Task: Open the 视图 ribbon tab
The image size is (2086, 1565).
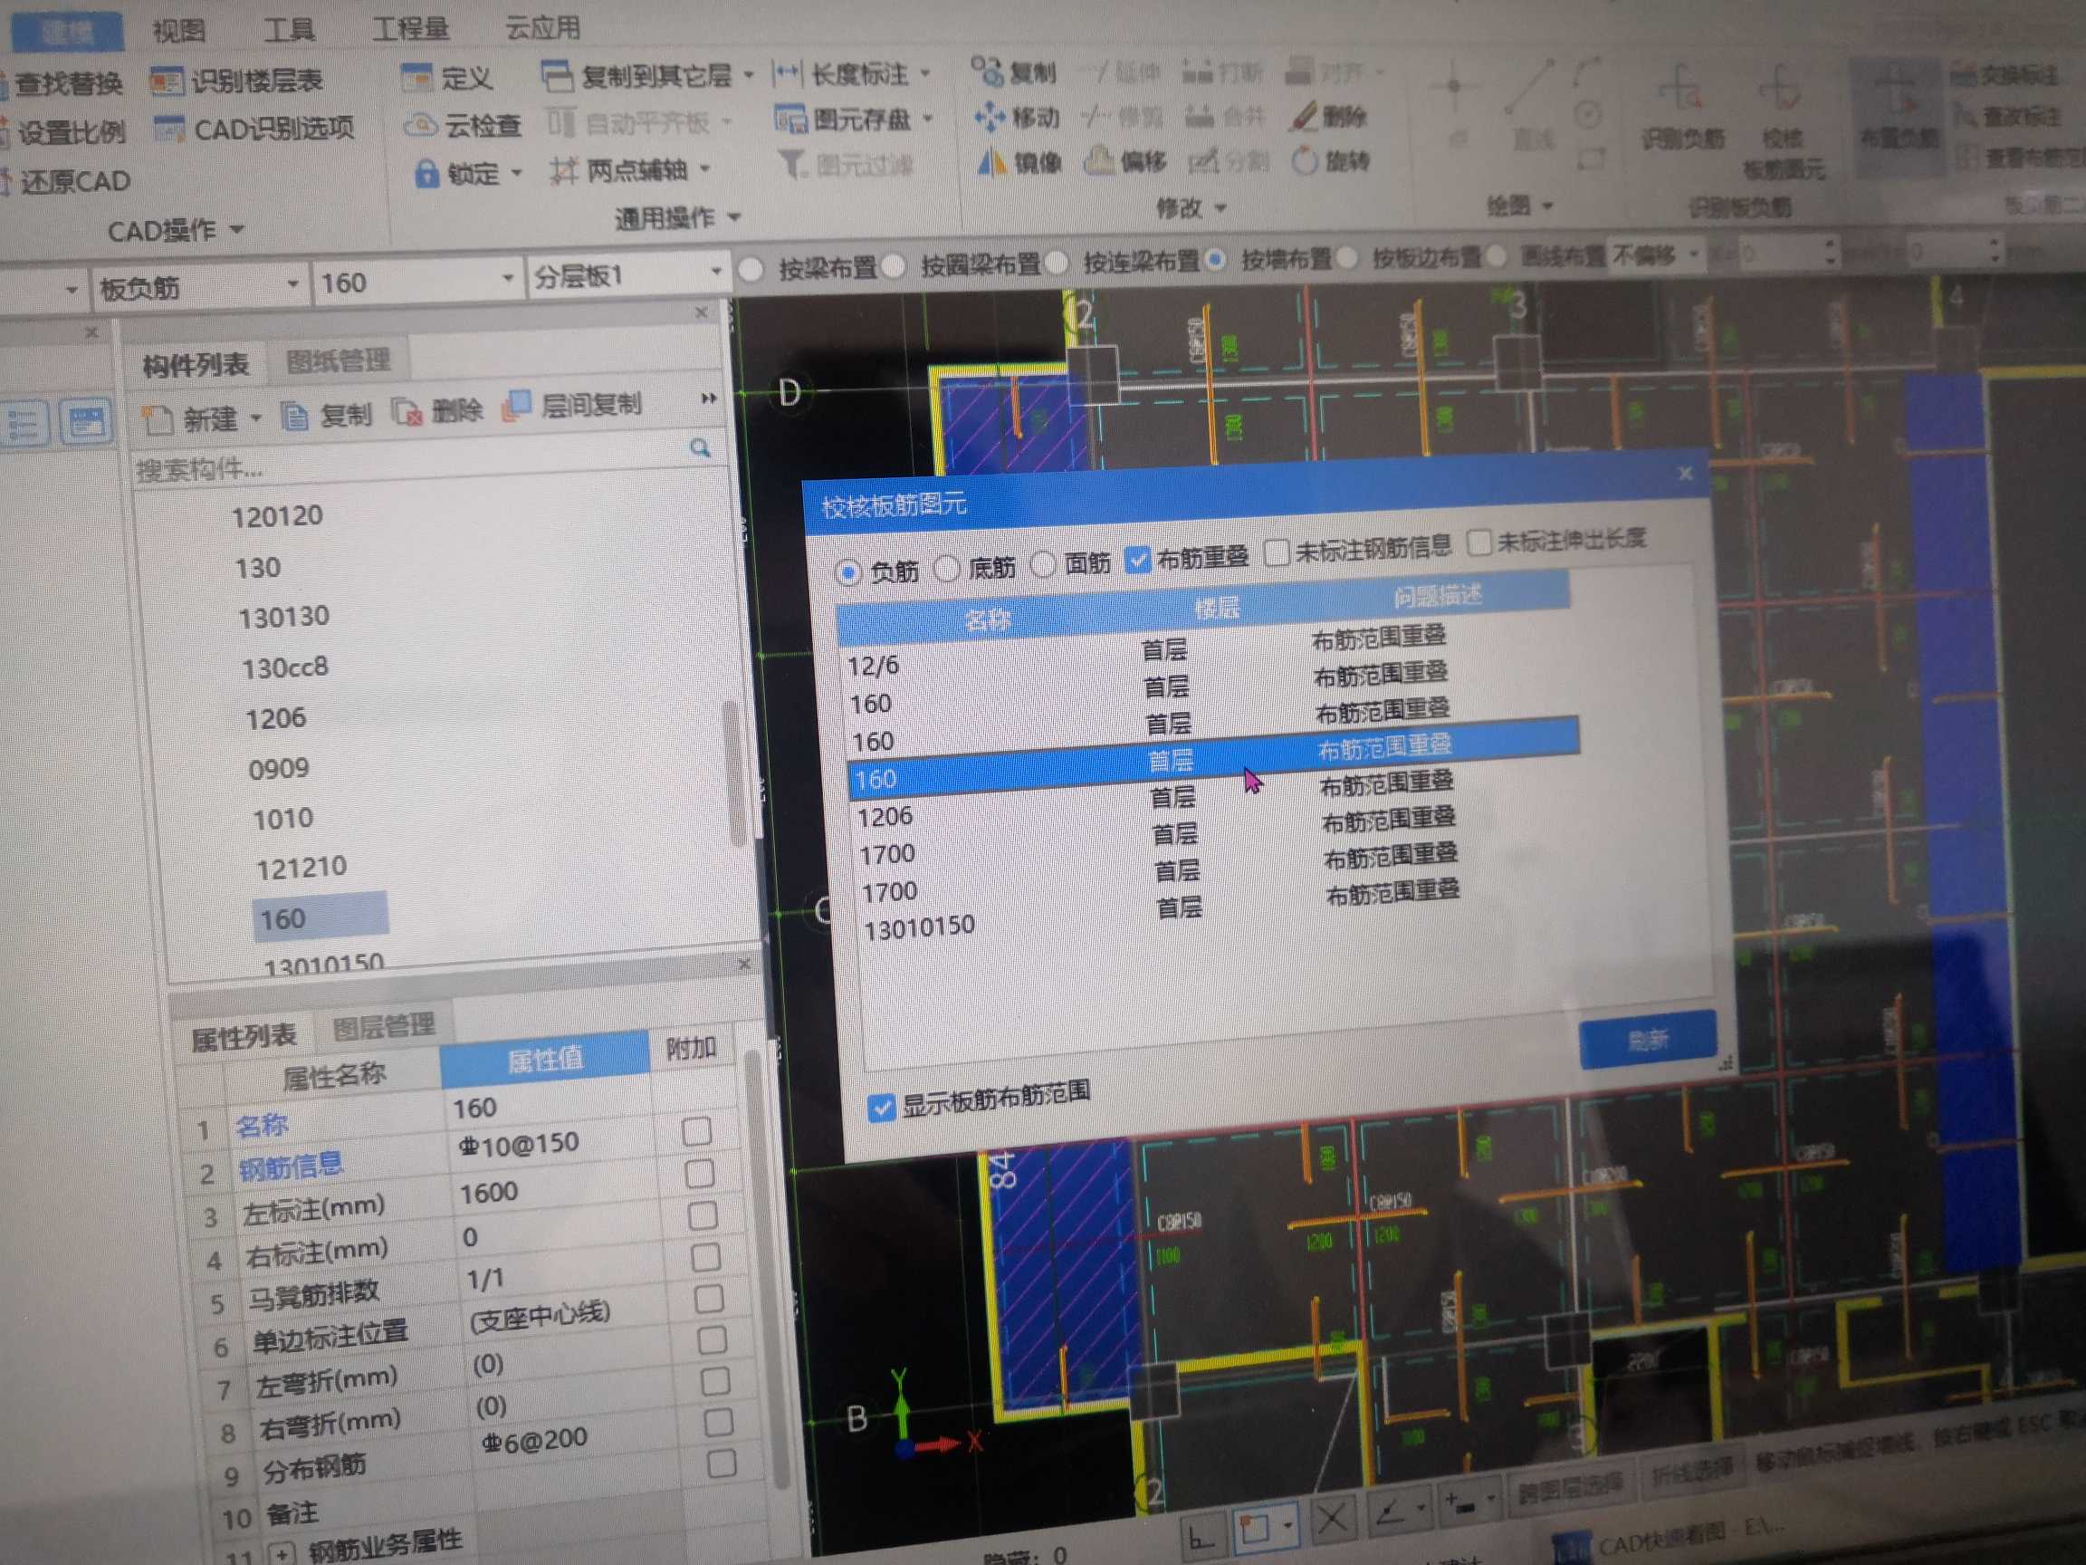Action: tap(179, 30)
